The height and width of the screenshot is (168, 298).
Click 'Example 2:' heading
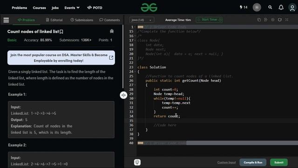click(17, 145)
